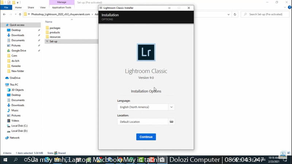292x164 pixels.
Task: Open Local Disk (C:) in navigation pane
Action: [x=19, y=126]
